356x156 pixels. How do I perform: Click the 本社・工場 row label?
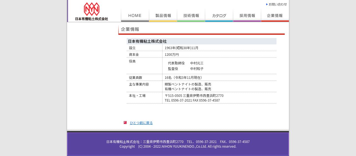[x=137, y=95]
